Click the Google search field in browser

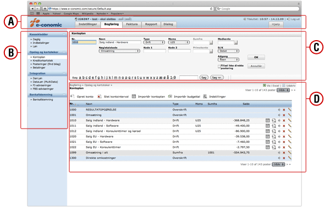pyautogui.click(x=257, y=9)
